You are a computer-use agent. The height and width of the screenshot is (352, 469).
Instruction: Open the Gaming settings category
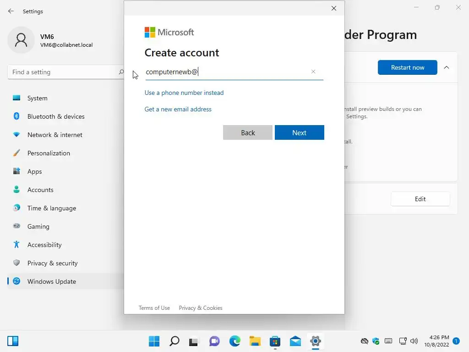tap(66, 226)
